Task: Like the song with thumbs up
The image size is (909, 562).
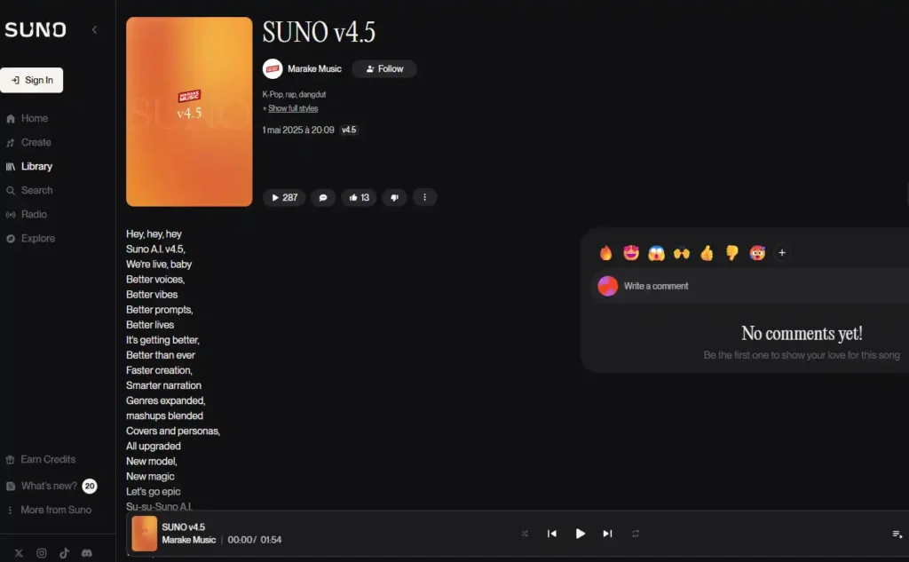Action: (360, 197)
